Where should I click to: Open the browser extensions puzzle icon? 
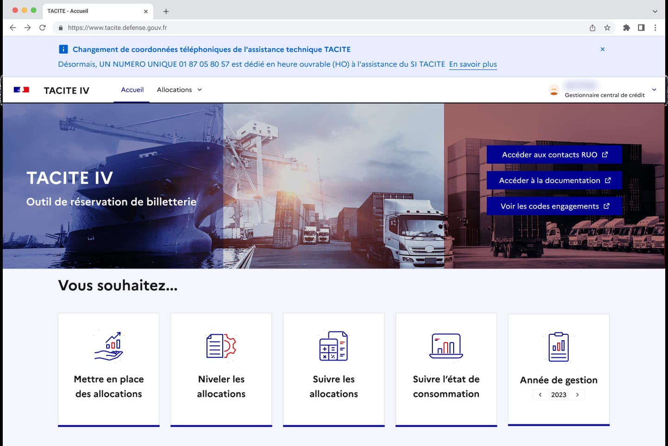(x=626, y=28)
